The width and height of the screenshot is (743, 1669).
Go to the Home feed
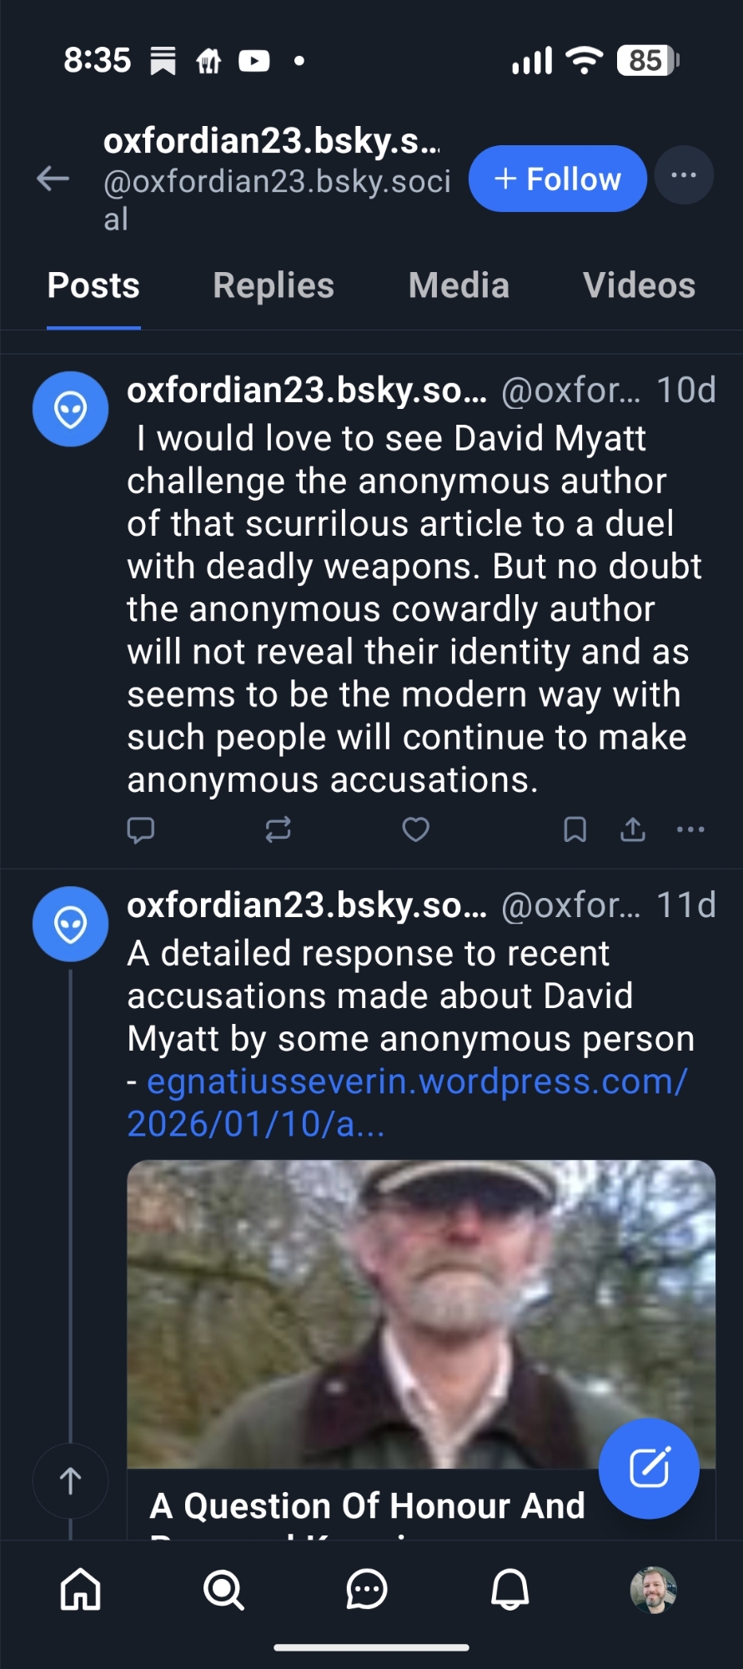pyautogui.click(x=81, y=1589)
